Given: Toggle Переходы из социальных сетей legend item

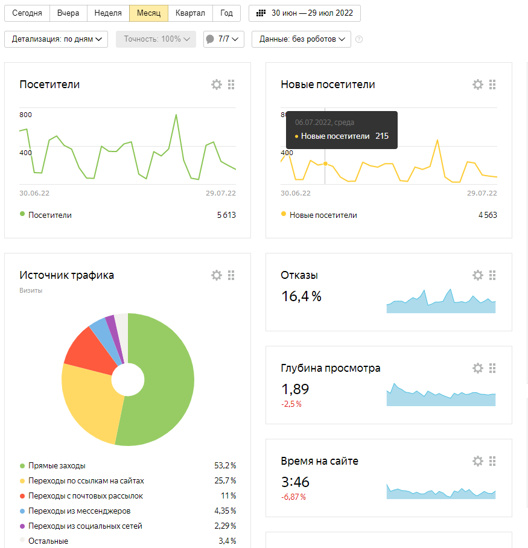Looking at the screenshot, I should pos(85,526).
